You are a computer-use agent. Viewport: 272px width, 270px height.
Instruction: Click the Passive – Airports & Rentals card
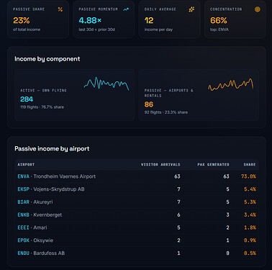tap(199, 95)
